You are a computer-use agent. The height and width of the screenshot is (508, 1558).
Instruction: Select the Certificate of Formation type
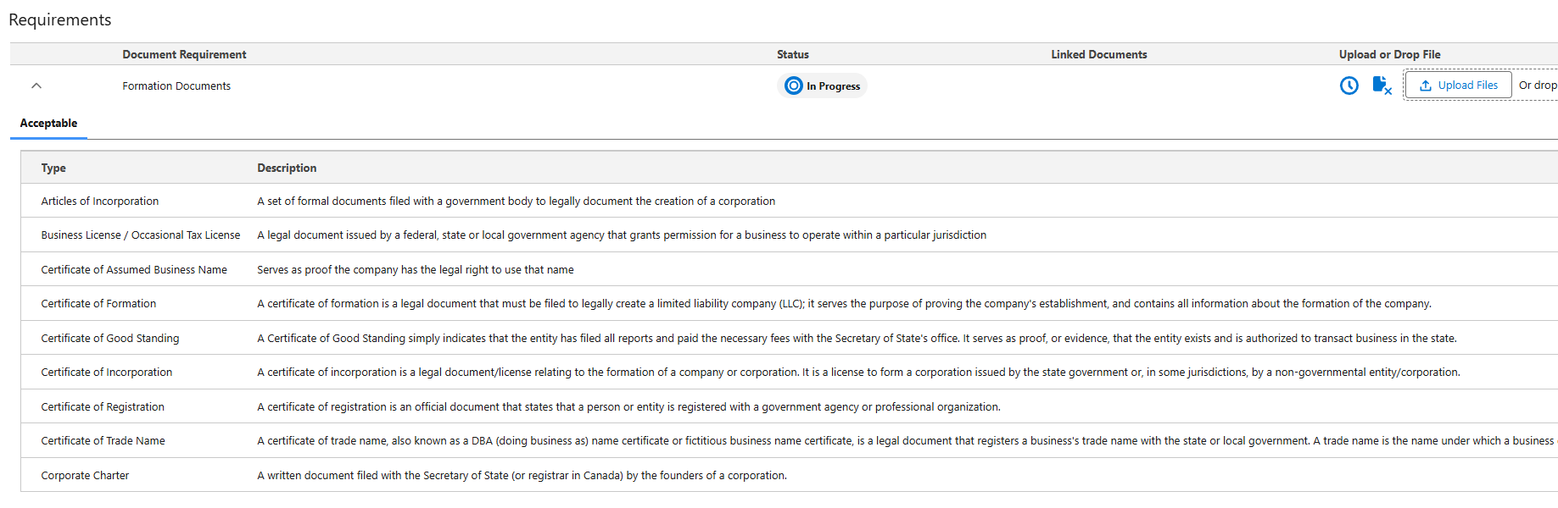98,304
